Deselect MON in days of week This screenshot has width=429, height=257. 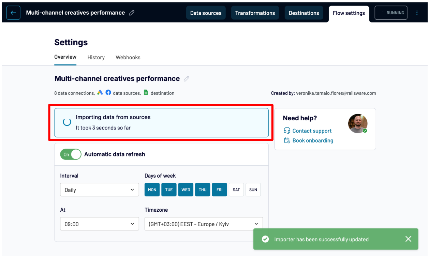pos(152,190)
